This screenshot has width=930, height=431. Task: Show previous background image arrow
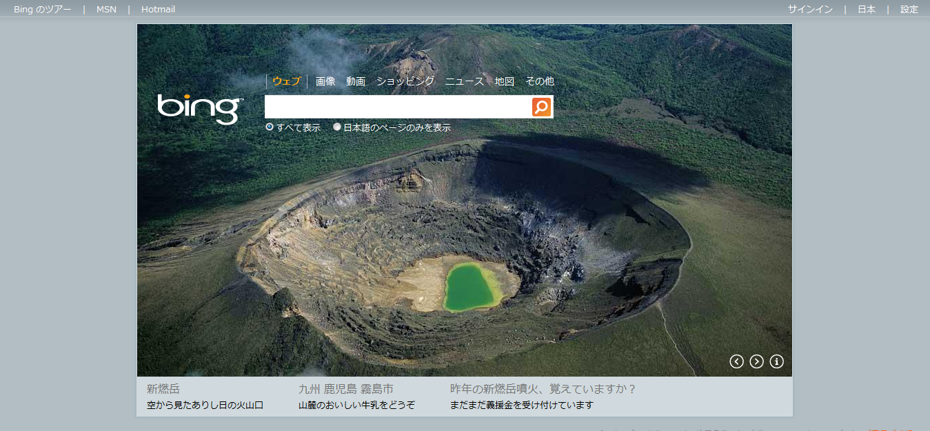coord(736,361)
